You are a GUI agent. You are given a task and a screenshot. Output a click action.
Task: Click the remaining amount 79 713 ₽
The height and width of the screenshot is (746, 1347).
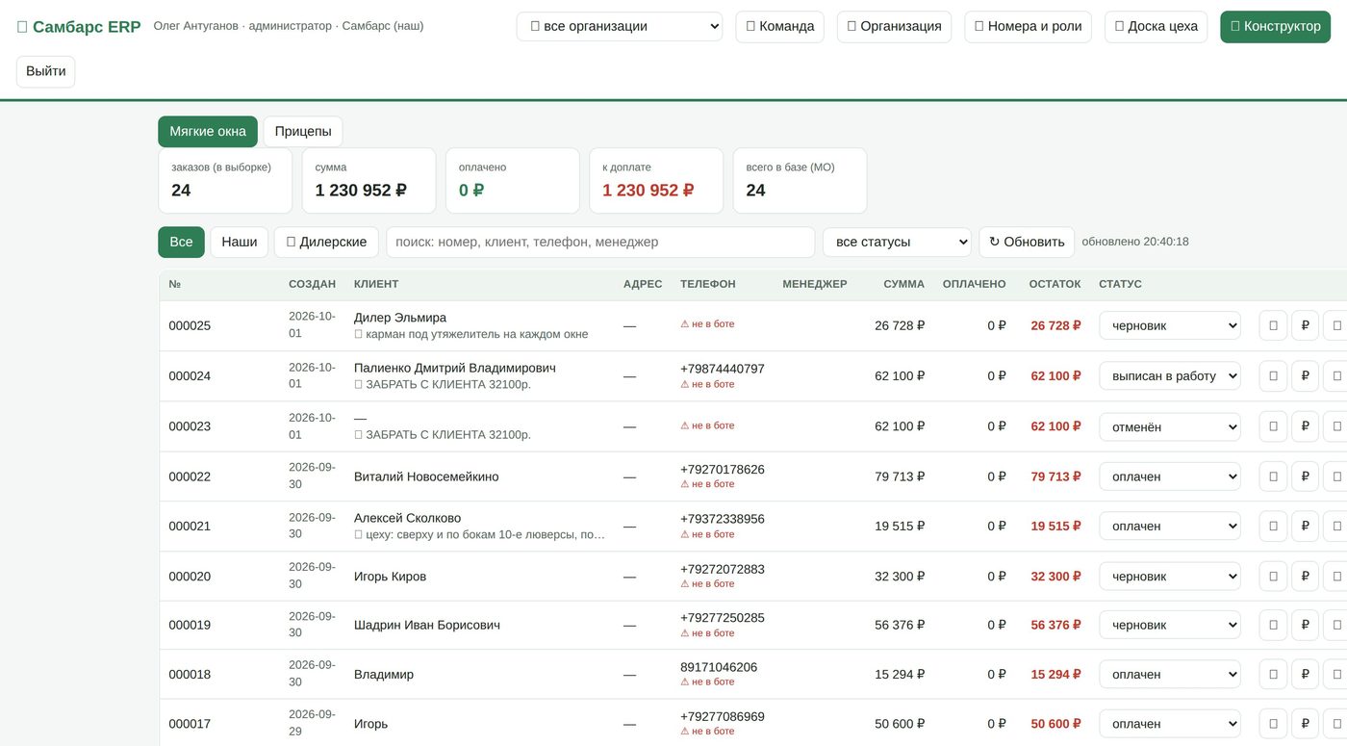(1055, 476)
